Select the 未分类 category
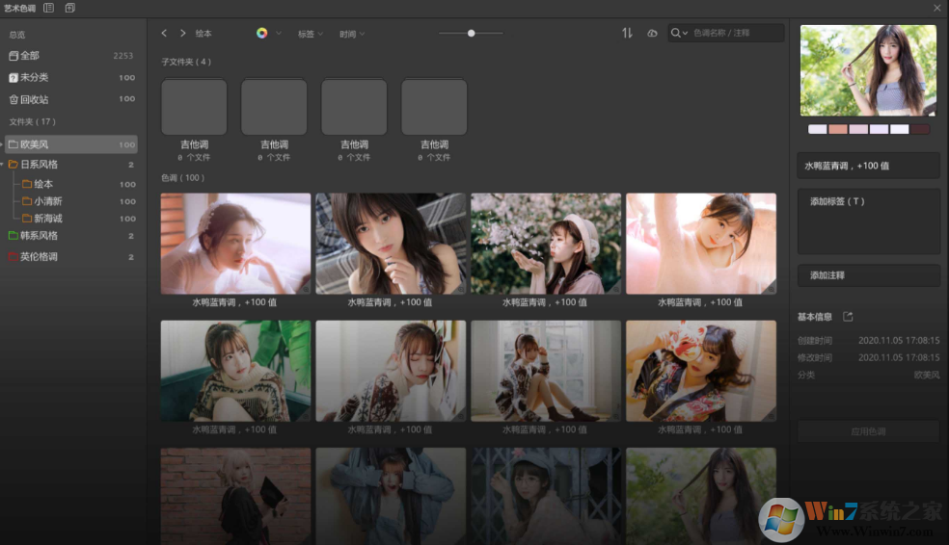The width and height of the screenshot is (949, 545). 34,77
